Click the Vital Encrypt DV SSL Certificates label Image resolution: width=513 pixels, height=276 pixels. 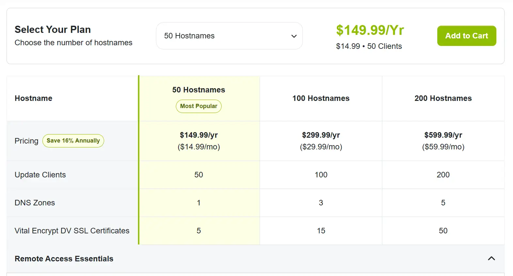72,231
